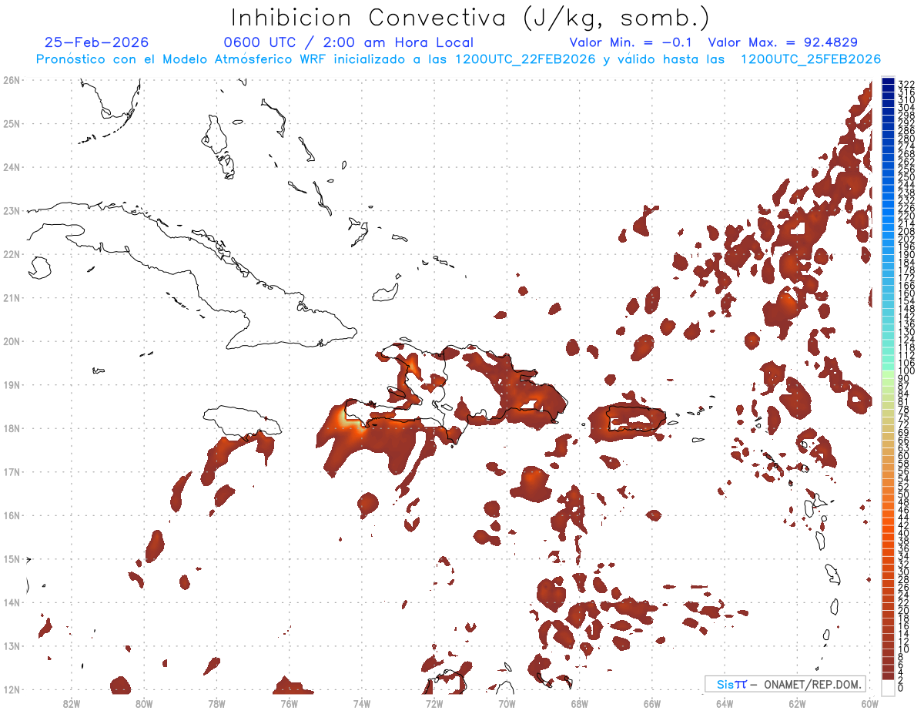Click the '18N' latitude label

12,428
